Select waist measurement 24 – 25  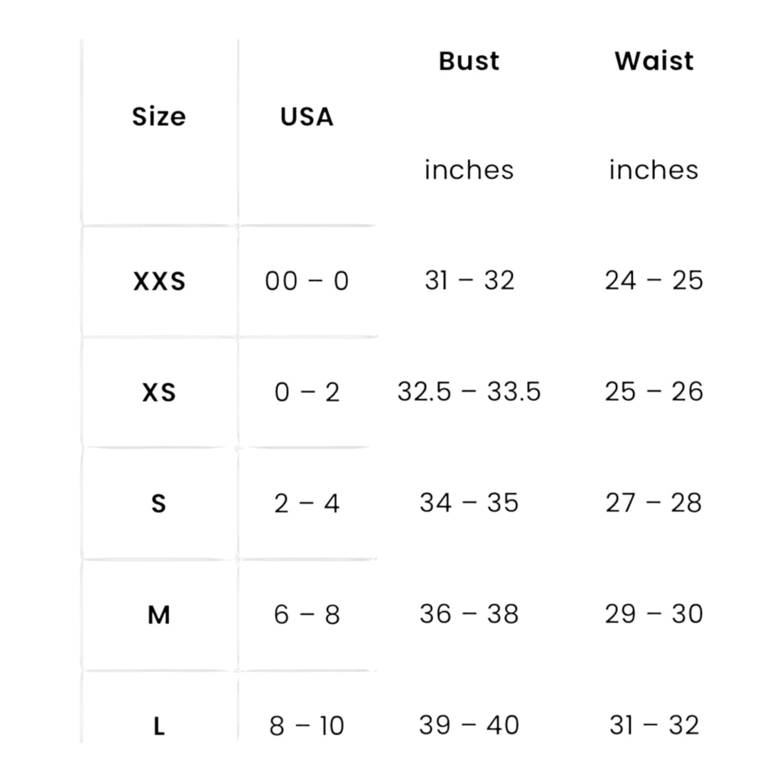(654, 280)
